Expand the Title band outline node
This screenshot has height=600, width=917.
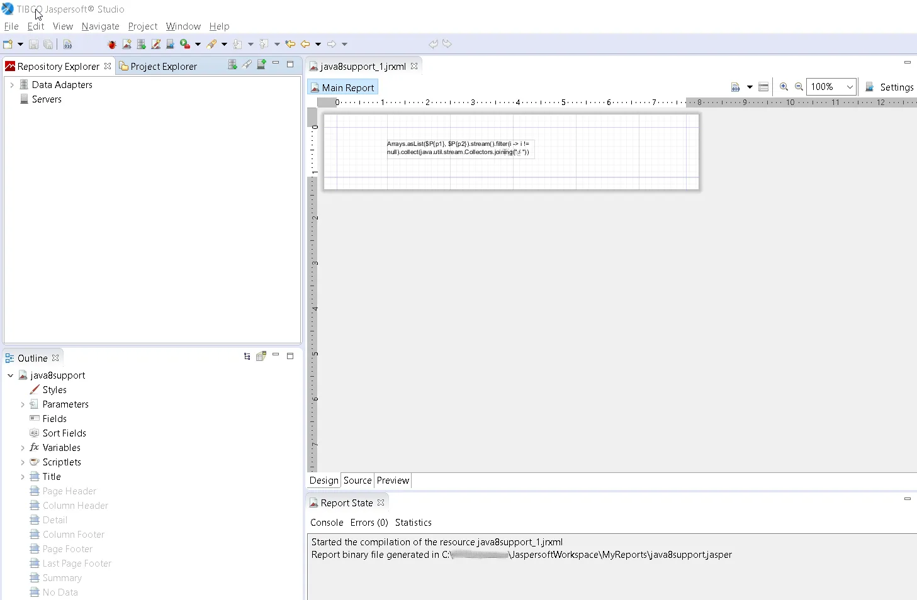pyautogui.click(x=23, y=477)
